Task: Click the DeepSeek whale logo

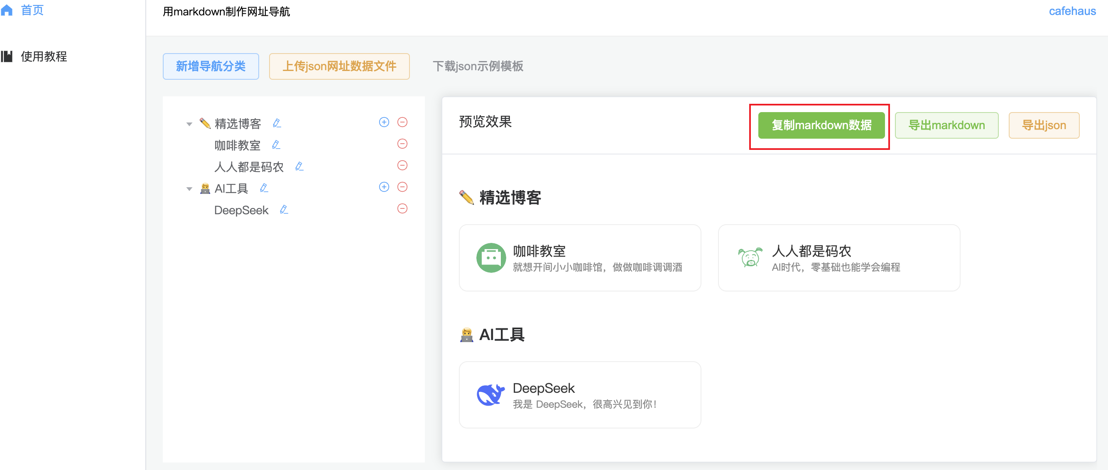Action: (491, 395)
